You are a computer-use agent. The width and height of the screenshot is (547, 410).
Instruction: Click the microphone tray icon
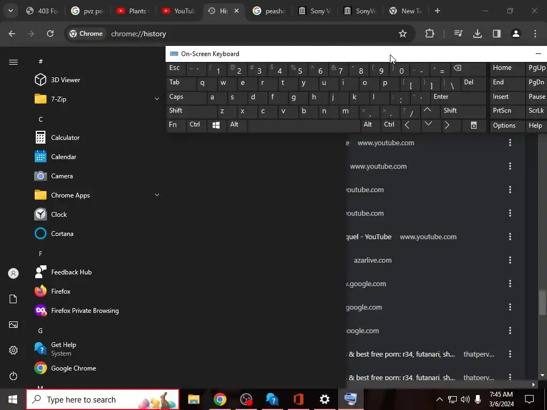pyautogui.click(x=478, y=399)
